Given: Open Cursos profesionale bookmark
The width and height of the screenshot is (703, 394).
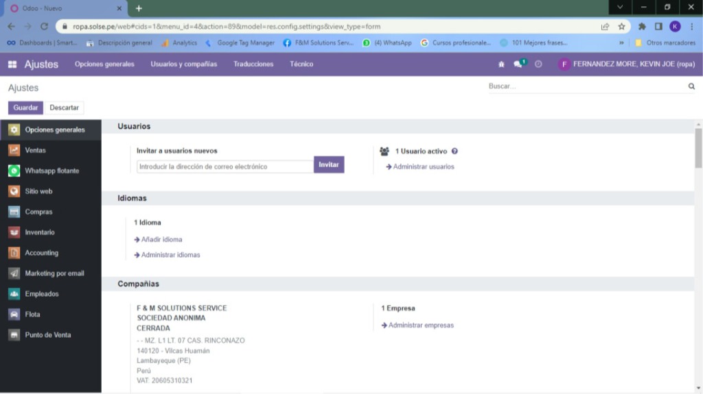Looking at the screenshot, I should coord(456,43).
